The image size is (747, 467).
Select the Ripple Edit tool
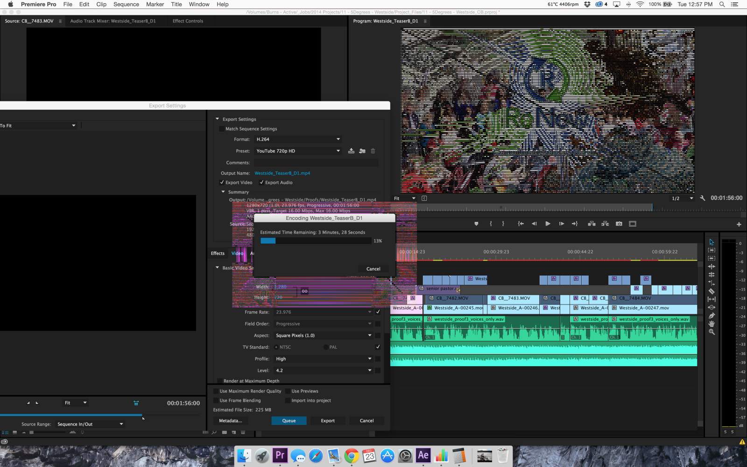[712, 267]
